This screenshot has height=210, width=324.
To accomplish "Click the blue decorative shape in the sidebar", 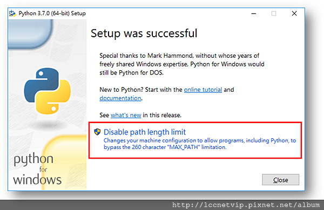I will pyautogui.click(x=31, y=34).
